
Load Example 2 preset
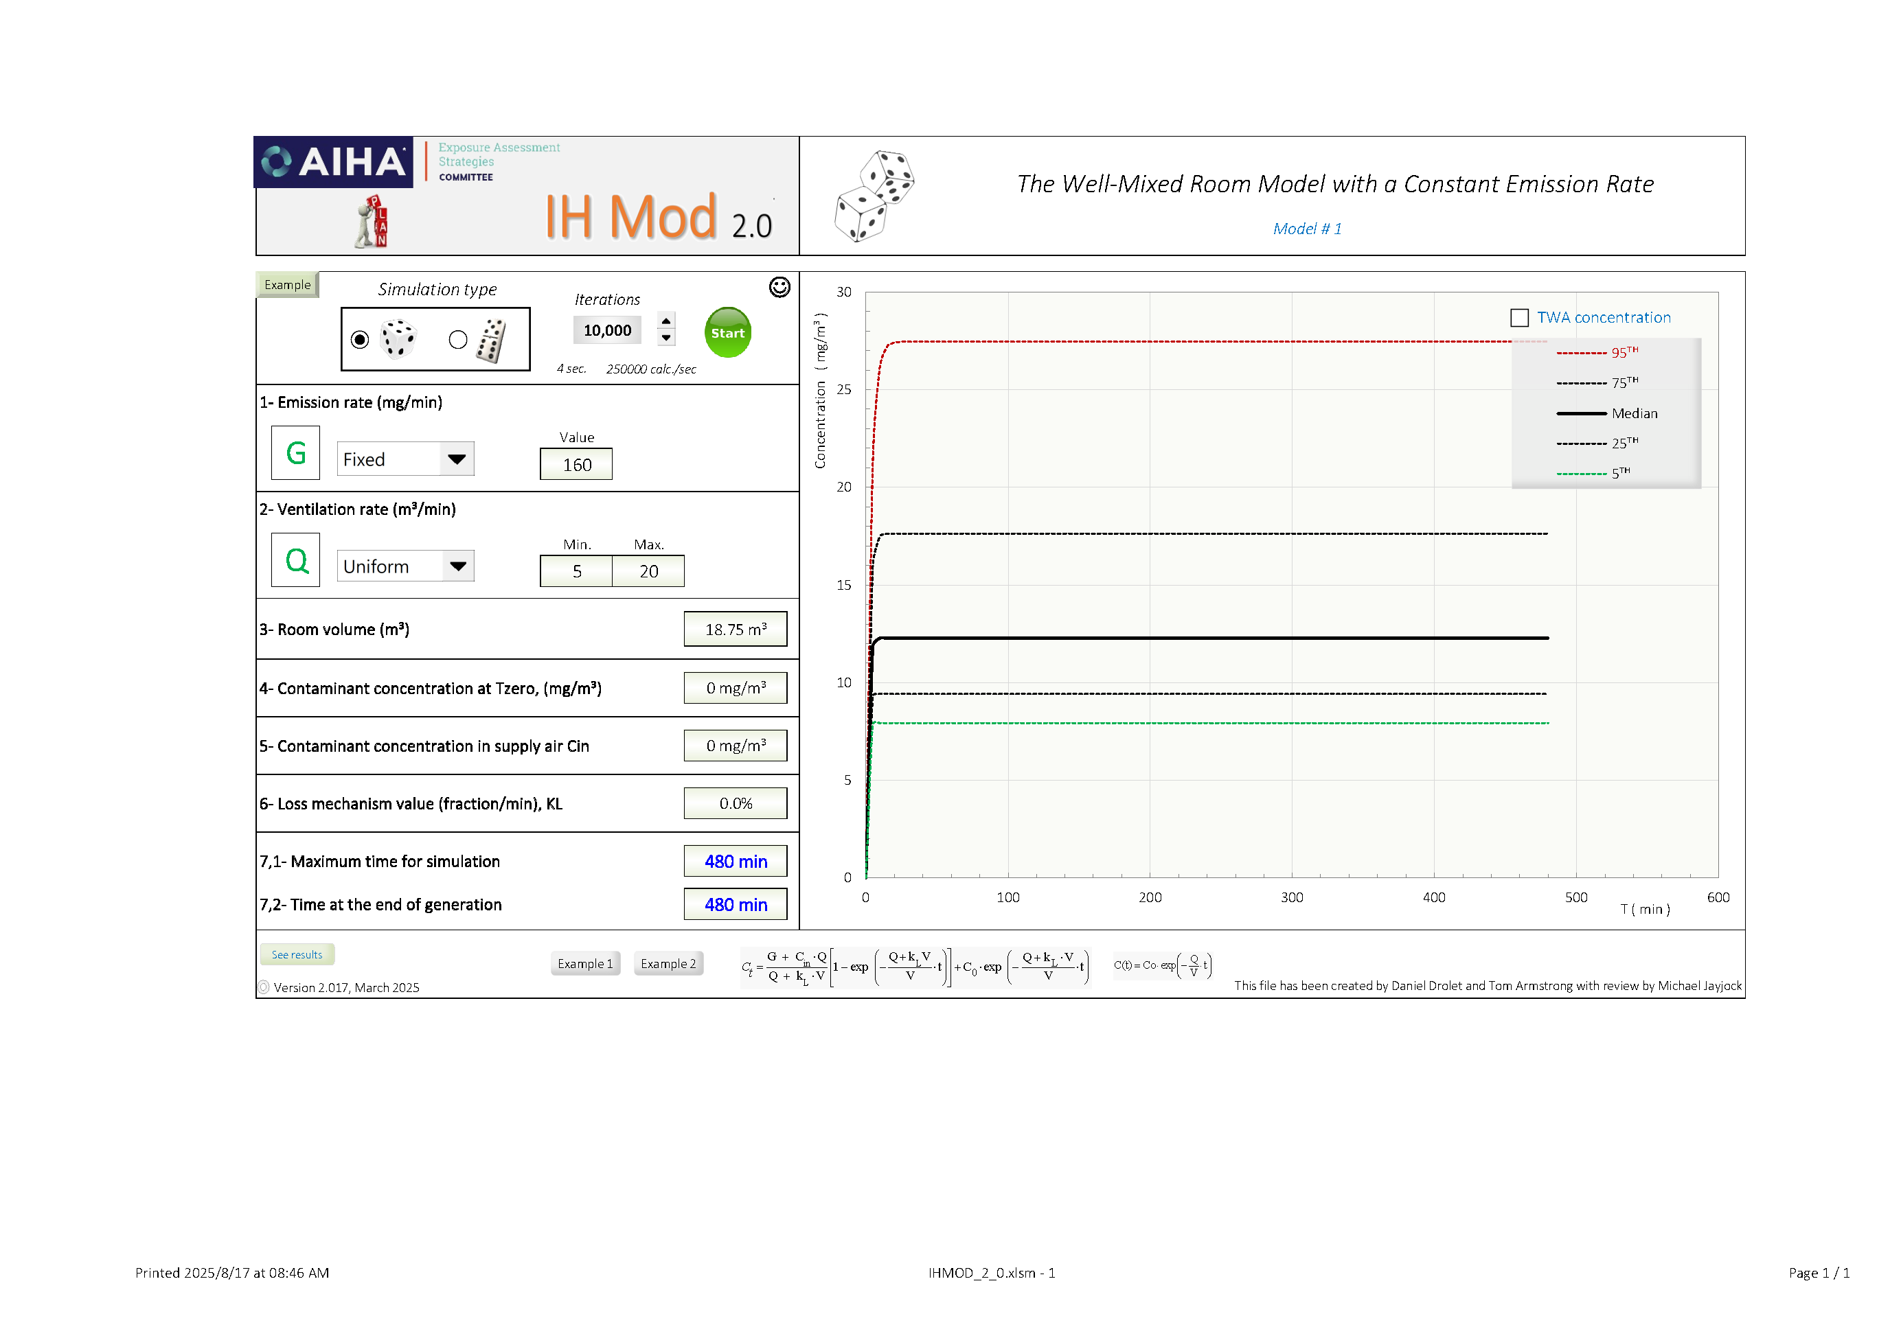(668, 963)
